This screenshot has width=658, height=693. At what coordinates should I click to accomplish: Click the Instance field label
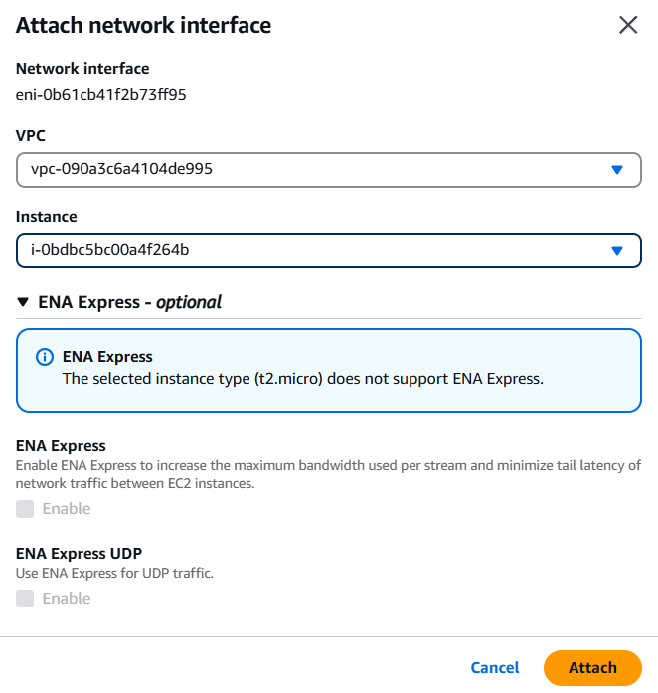tap(47, 217)
